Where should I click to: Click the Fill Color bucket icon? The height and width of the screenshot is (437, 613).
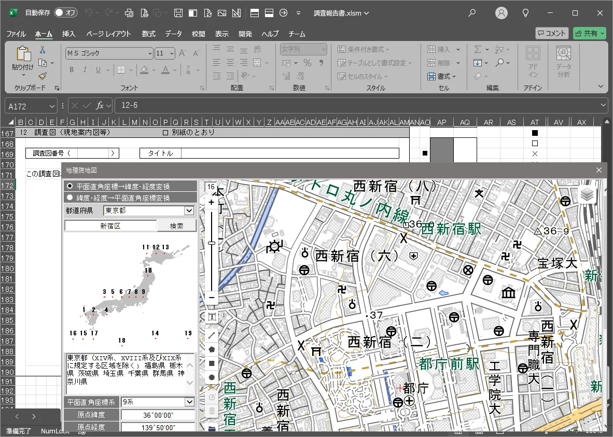coord(144,69)
